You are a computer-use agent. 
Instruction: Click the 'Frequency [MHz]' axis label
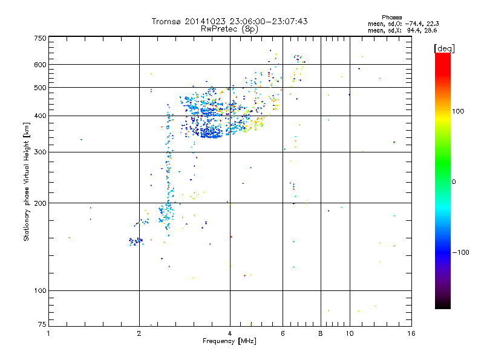229,341
